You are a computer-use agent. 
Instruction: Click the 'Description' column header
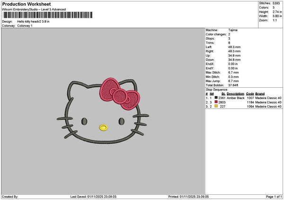(x=235, y=94)
